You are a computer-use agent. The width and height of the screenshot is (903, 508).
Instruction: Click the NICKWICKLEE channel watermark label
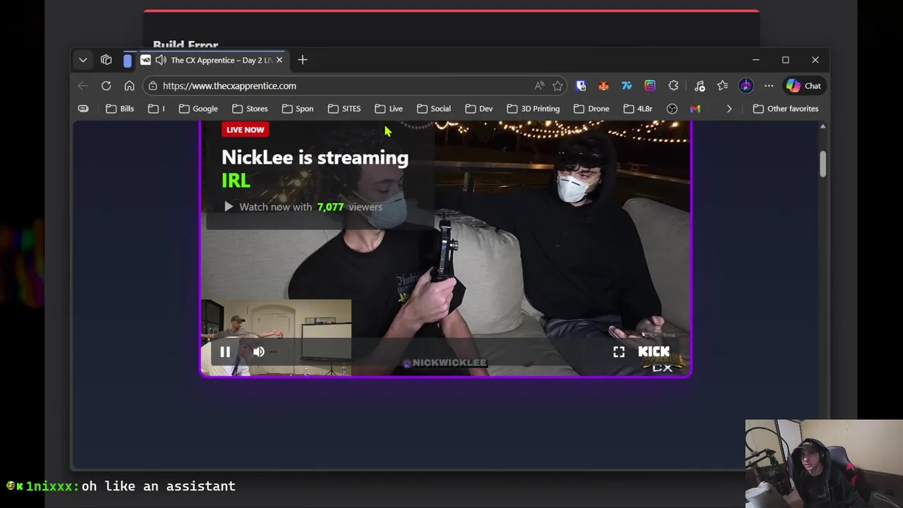tap(444, 363)
